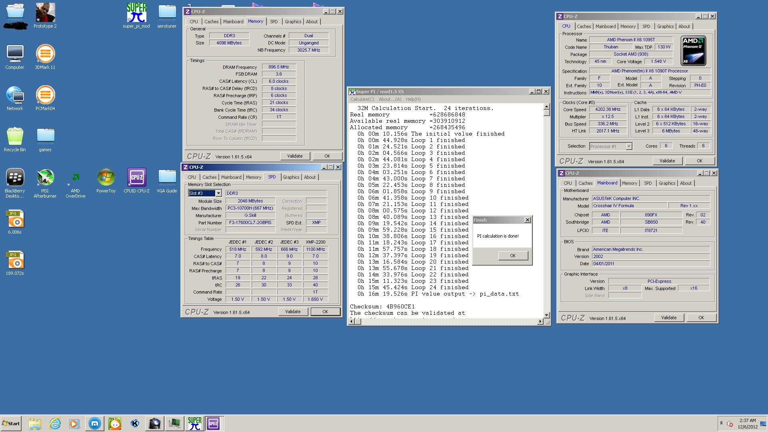Image resolution: width=768 pixels, height=432 pixels.
Task: Click the Crosshair IV Formula model field
Action: [630, 206]
